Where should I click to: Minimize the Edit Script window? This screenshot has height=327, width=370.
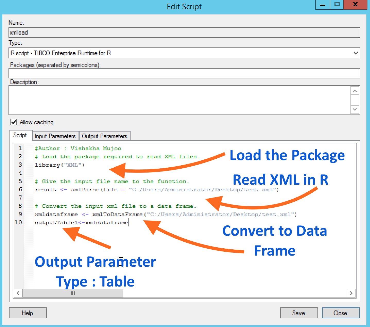pos(322,4)
